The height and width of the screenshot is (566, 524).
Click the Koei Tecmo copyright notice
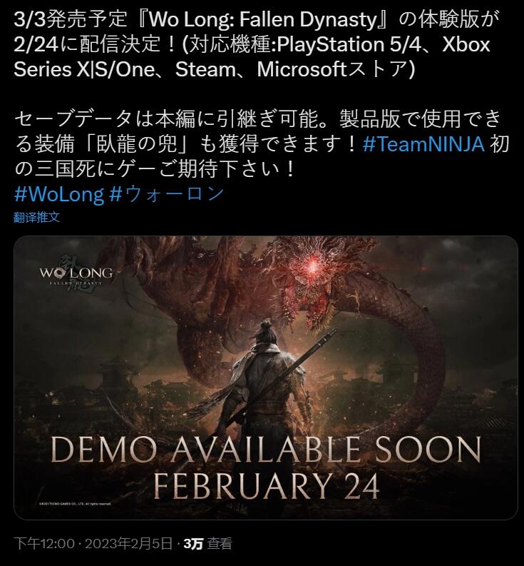[73, 504]
